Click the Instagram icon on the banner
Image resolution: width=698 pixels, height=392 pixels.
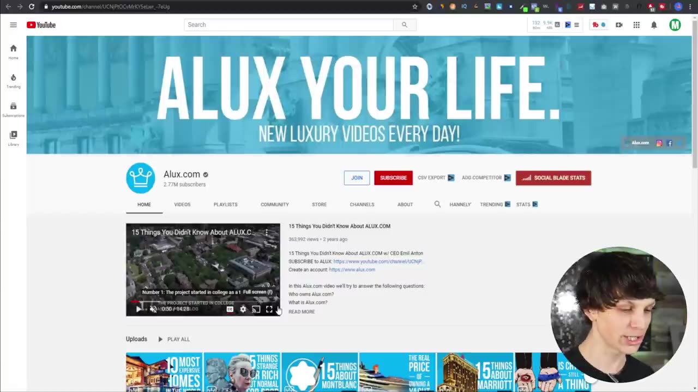(659, 143)
